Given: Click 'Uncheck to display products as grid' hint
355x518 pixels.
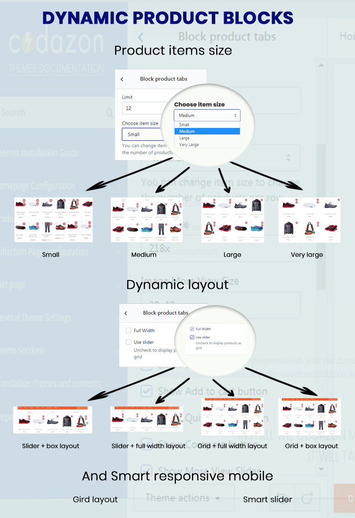Looking at the screenshot, I should click(x=218, y=345).
